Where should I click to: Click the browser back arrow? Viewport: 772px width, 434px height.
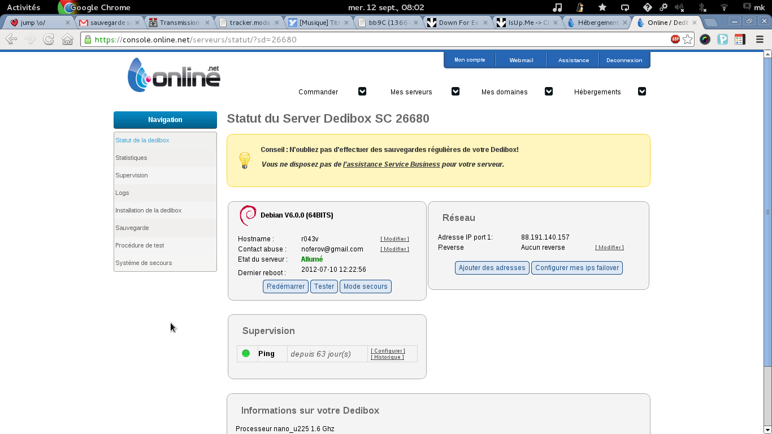[x=11, y=40]
